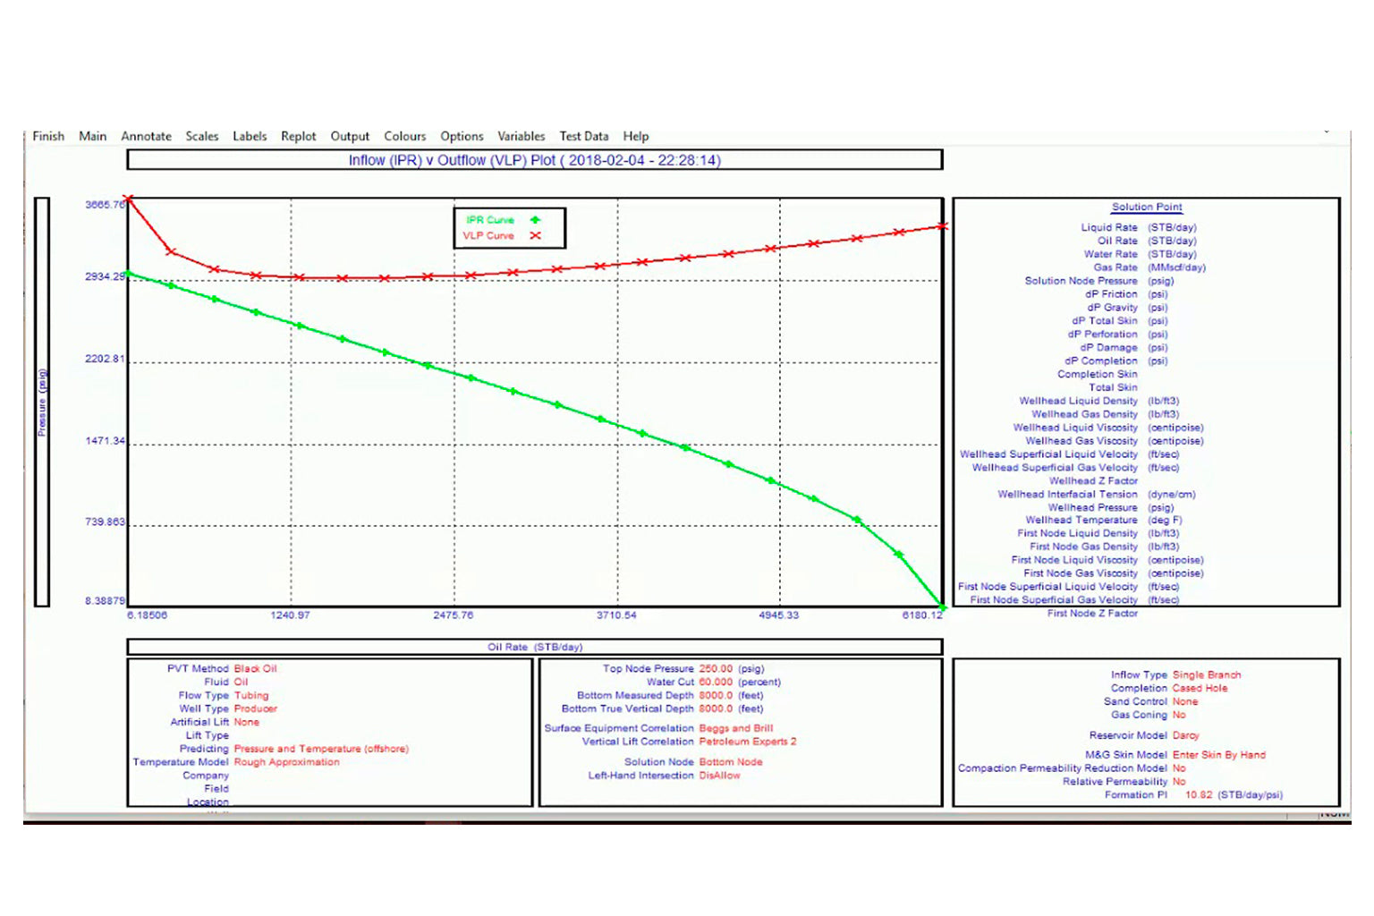Click the Bottom Measured Depth 8000.0 value
Screen dimensions: 1374x916
(x=716, y=696)
